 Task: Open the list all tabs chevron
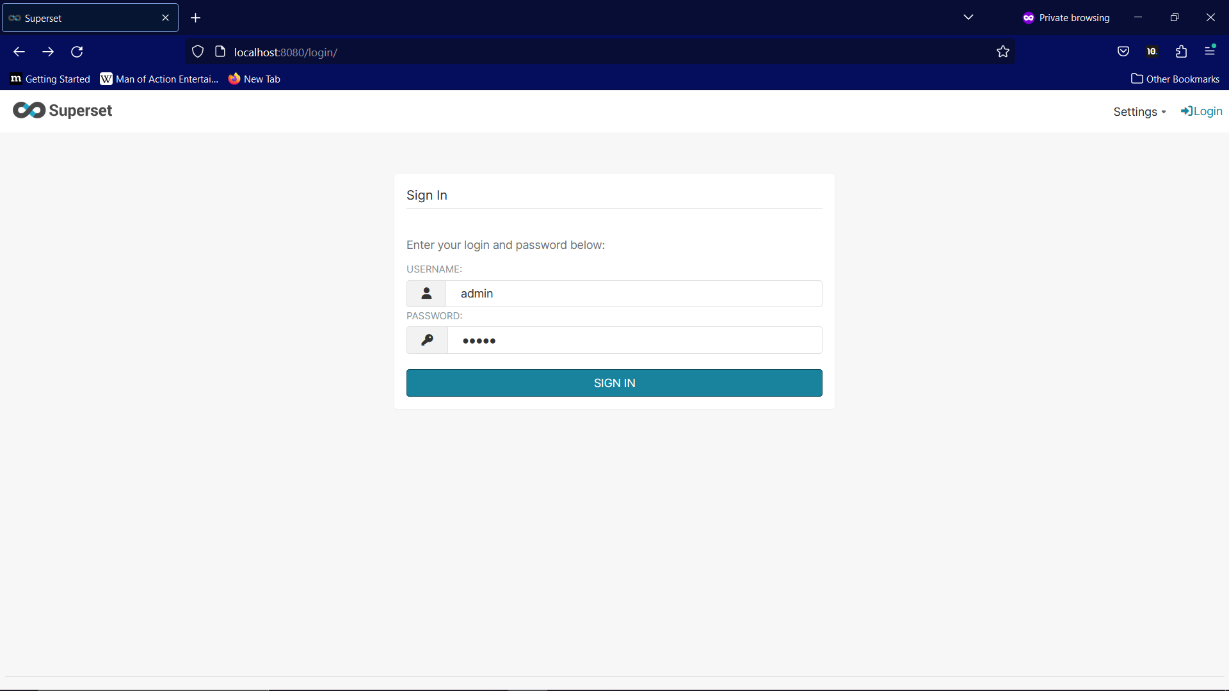pos(968,18)
